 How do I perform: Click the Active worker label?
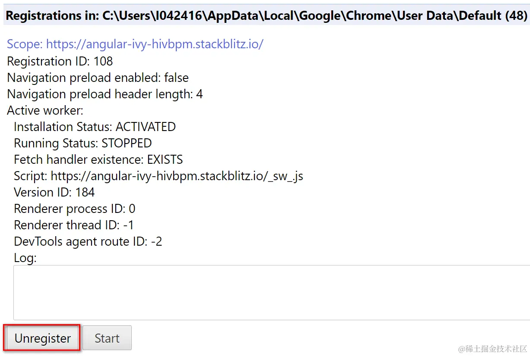point(45,110)
